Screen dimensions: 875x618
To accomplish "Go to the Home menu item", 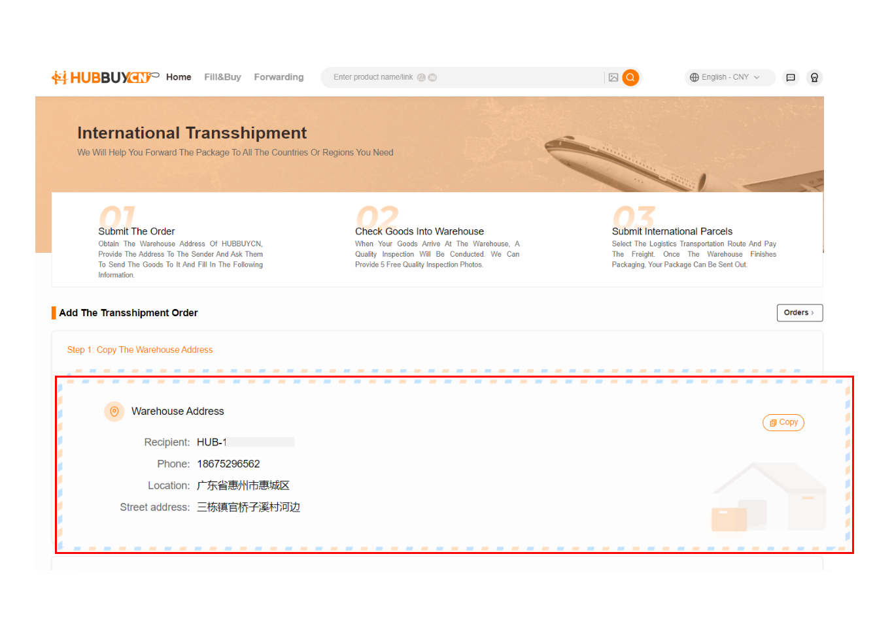I will [x=179, y=77].
